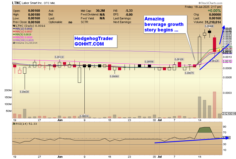Click the 31210014 volume axis tag

[x=229, y=113]
